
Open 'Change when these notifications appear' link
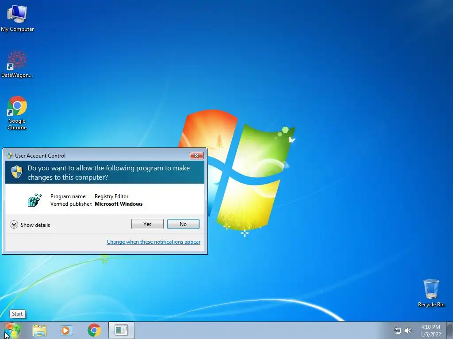point(154,242)
